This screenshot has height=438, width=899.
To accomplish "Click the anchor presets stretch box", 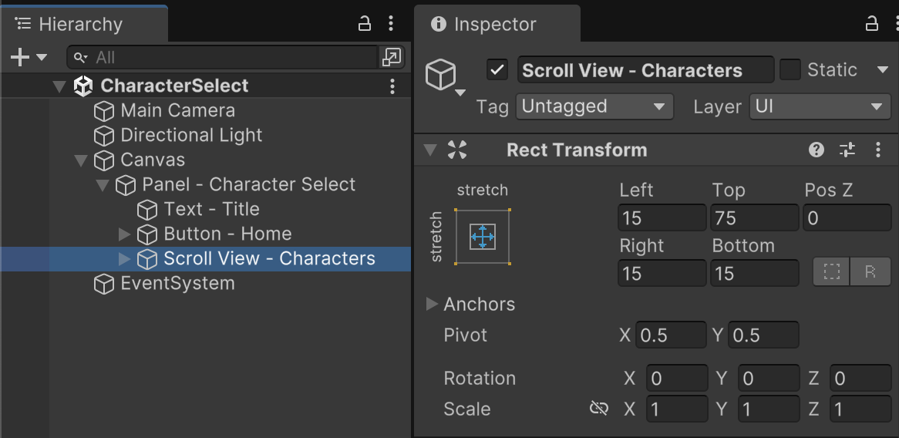I will pyautogui.click(x=483, y=236).
